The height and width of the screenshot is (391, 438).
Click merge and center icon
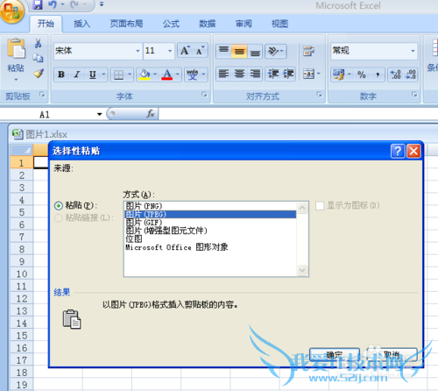pyautogui.click(x=308, y=74)
